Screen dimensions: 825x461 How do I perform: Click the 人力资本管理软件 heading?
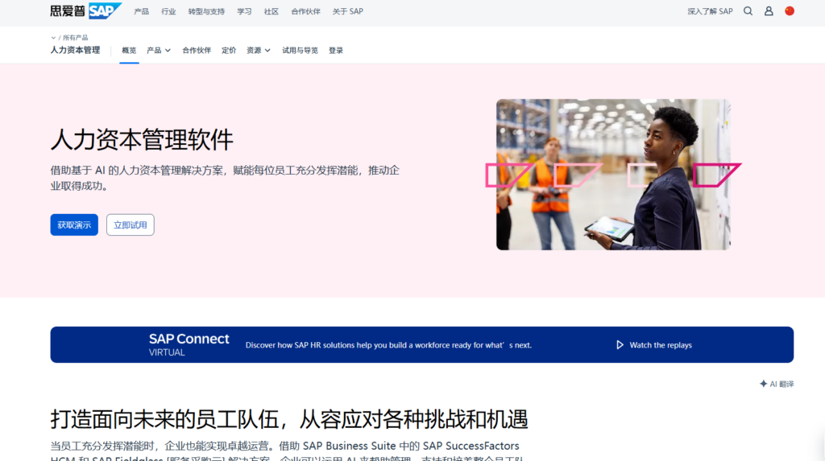142,140
